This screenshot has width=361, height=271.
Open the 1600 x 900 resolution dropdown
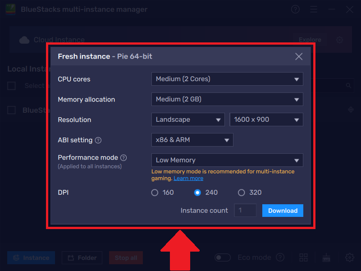pyautogui.click(x=266, y=119)
